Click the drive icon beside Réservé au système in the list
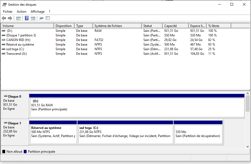This screenshot has height=164, width=251. pos(4,45)
